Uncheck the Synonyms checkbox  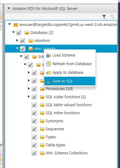34,121
